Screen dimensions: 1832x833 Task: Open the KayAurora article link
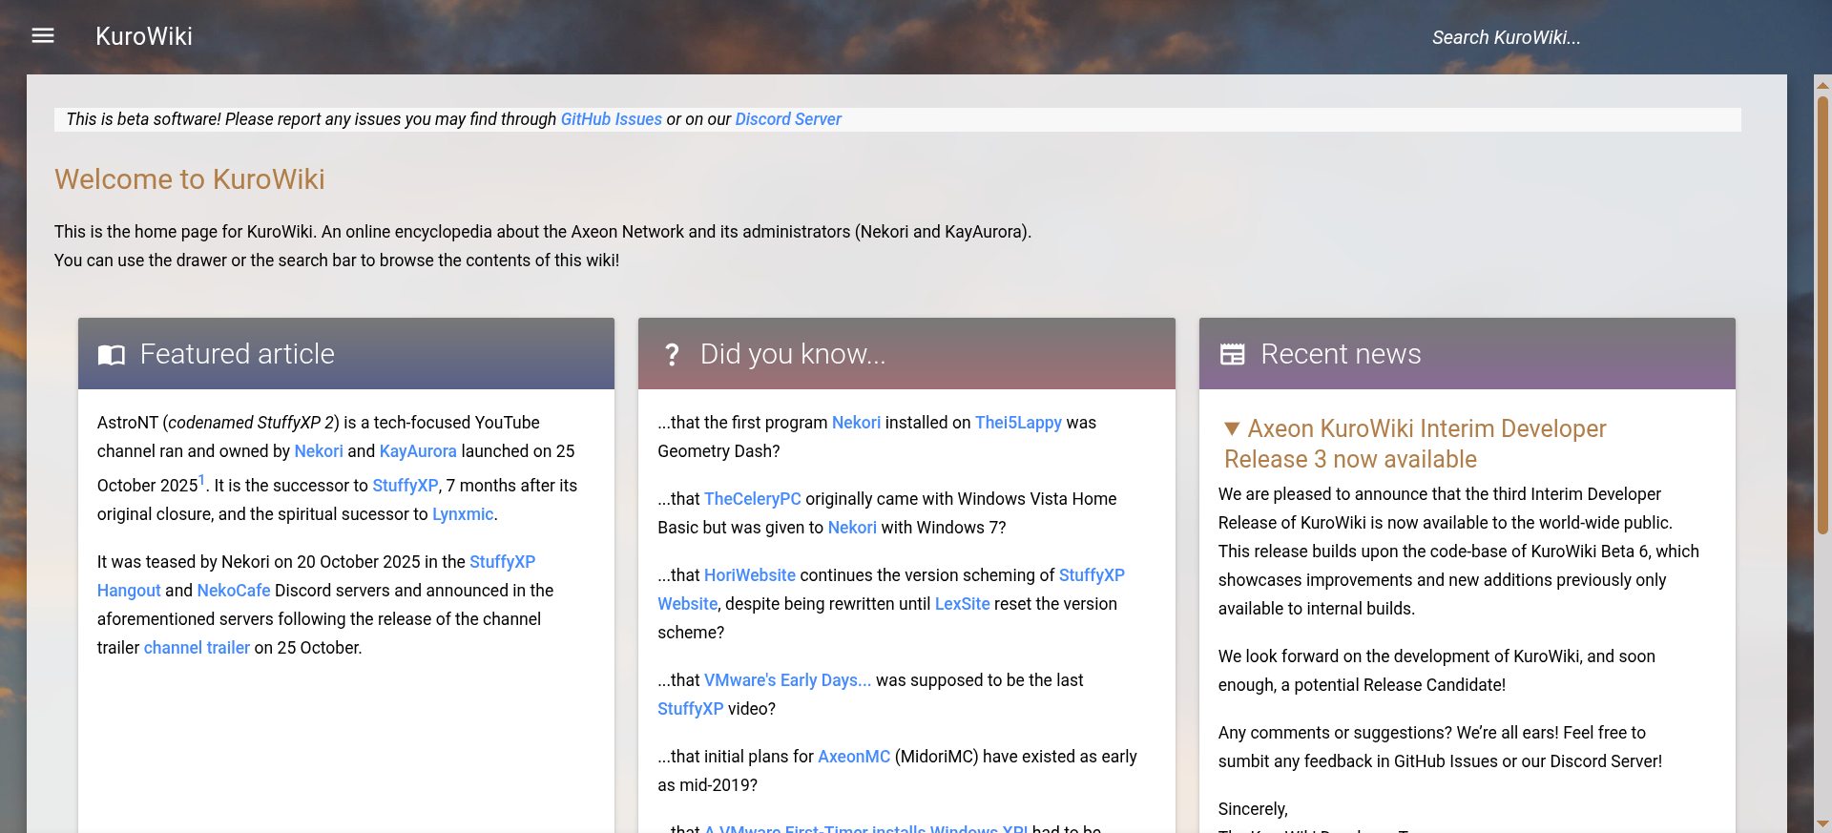(417, 451)
